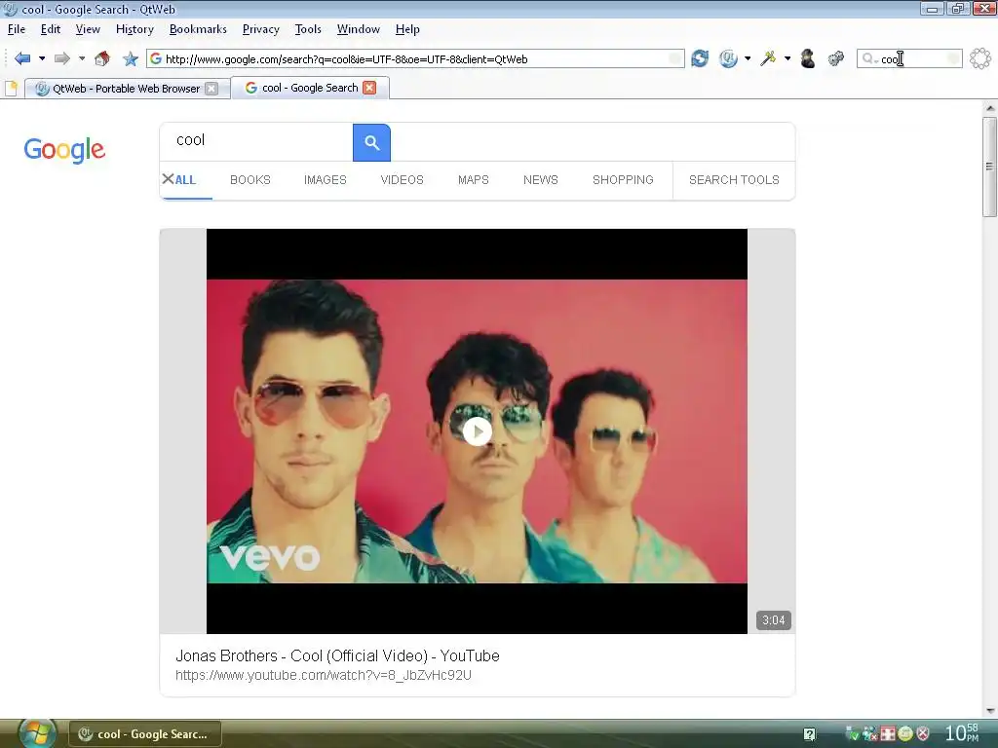Play the Jonas Brothers video
Viewport: 998px width, 748px height.
pos(478,431)
